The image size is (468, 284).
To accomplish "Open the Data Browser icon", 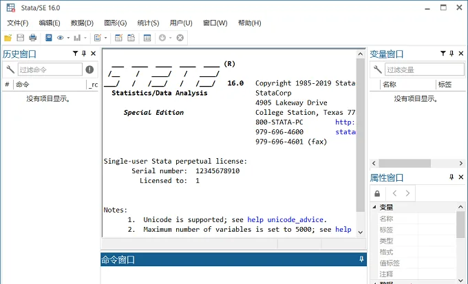I will (x=131, y=38).
